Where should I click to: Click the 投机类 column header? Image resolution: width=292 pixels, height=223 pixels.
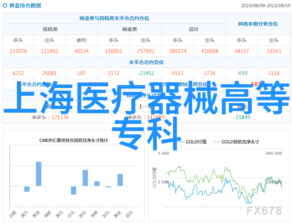[x=50, y=29]
